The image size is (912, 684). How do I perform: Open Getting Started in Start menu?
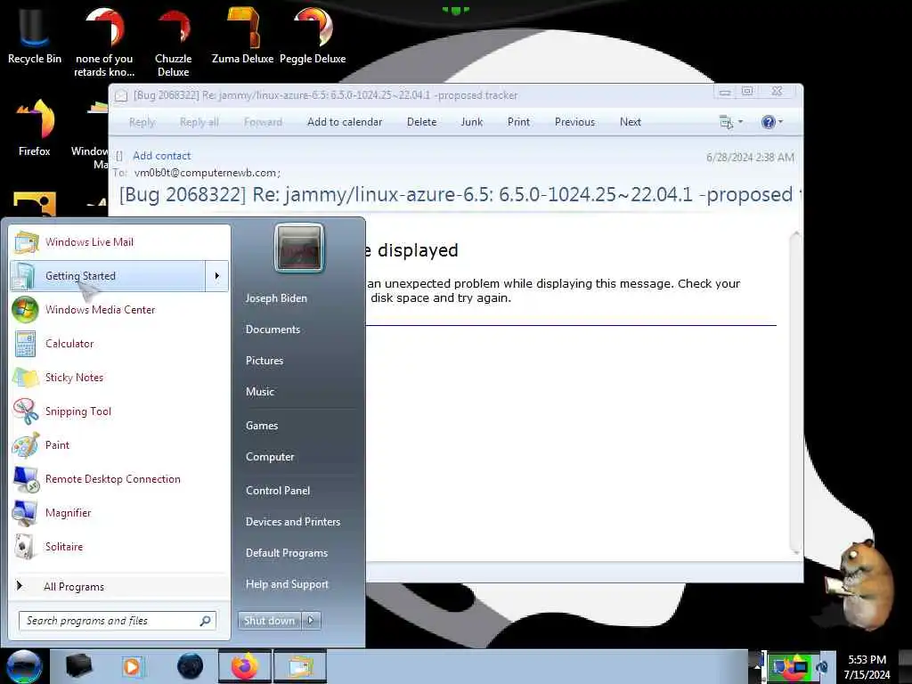point(108,276)
